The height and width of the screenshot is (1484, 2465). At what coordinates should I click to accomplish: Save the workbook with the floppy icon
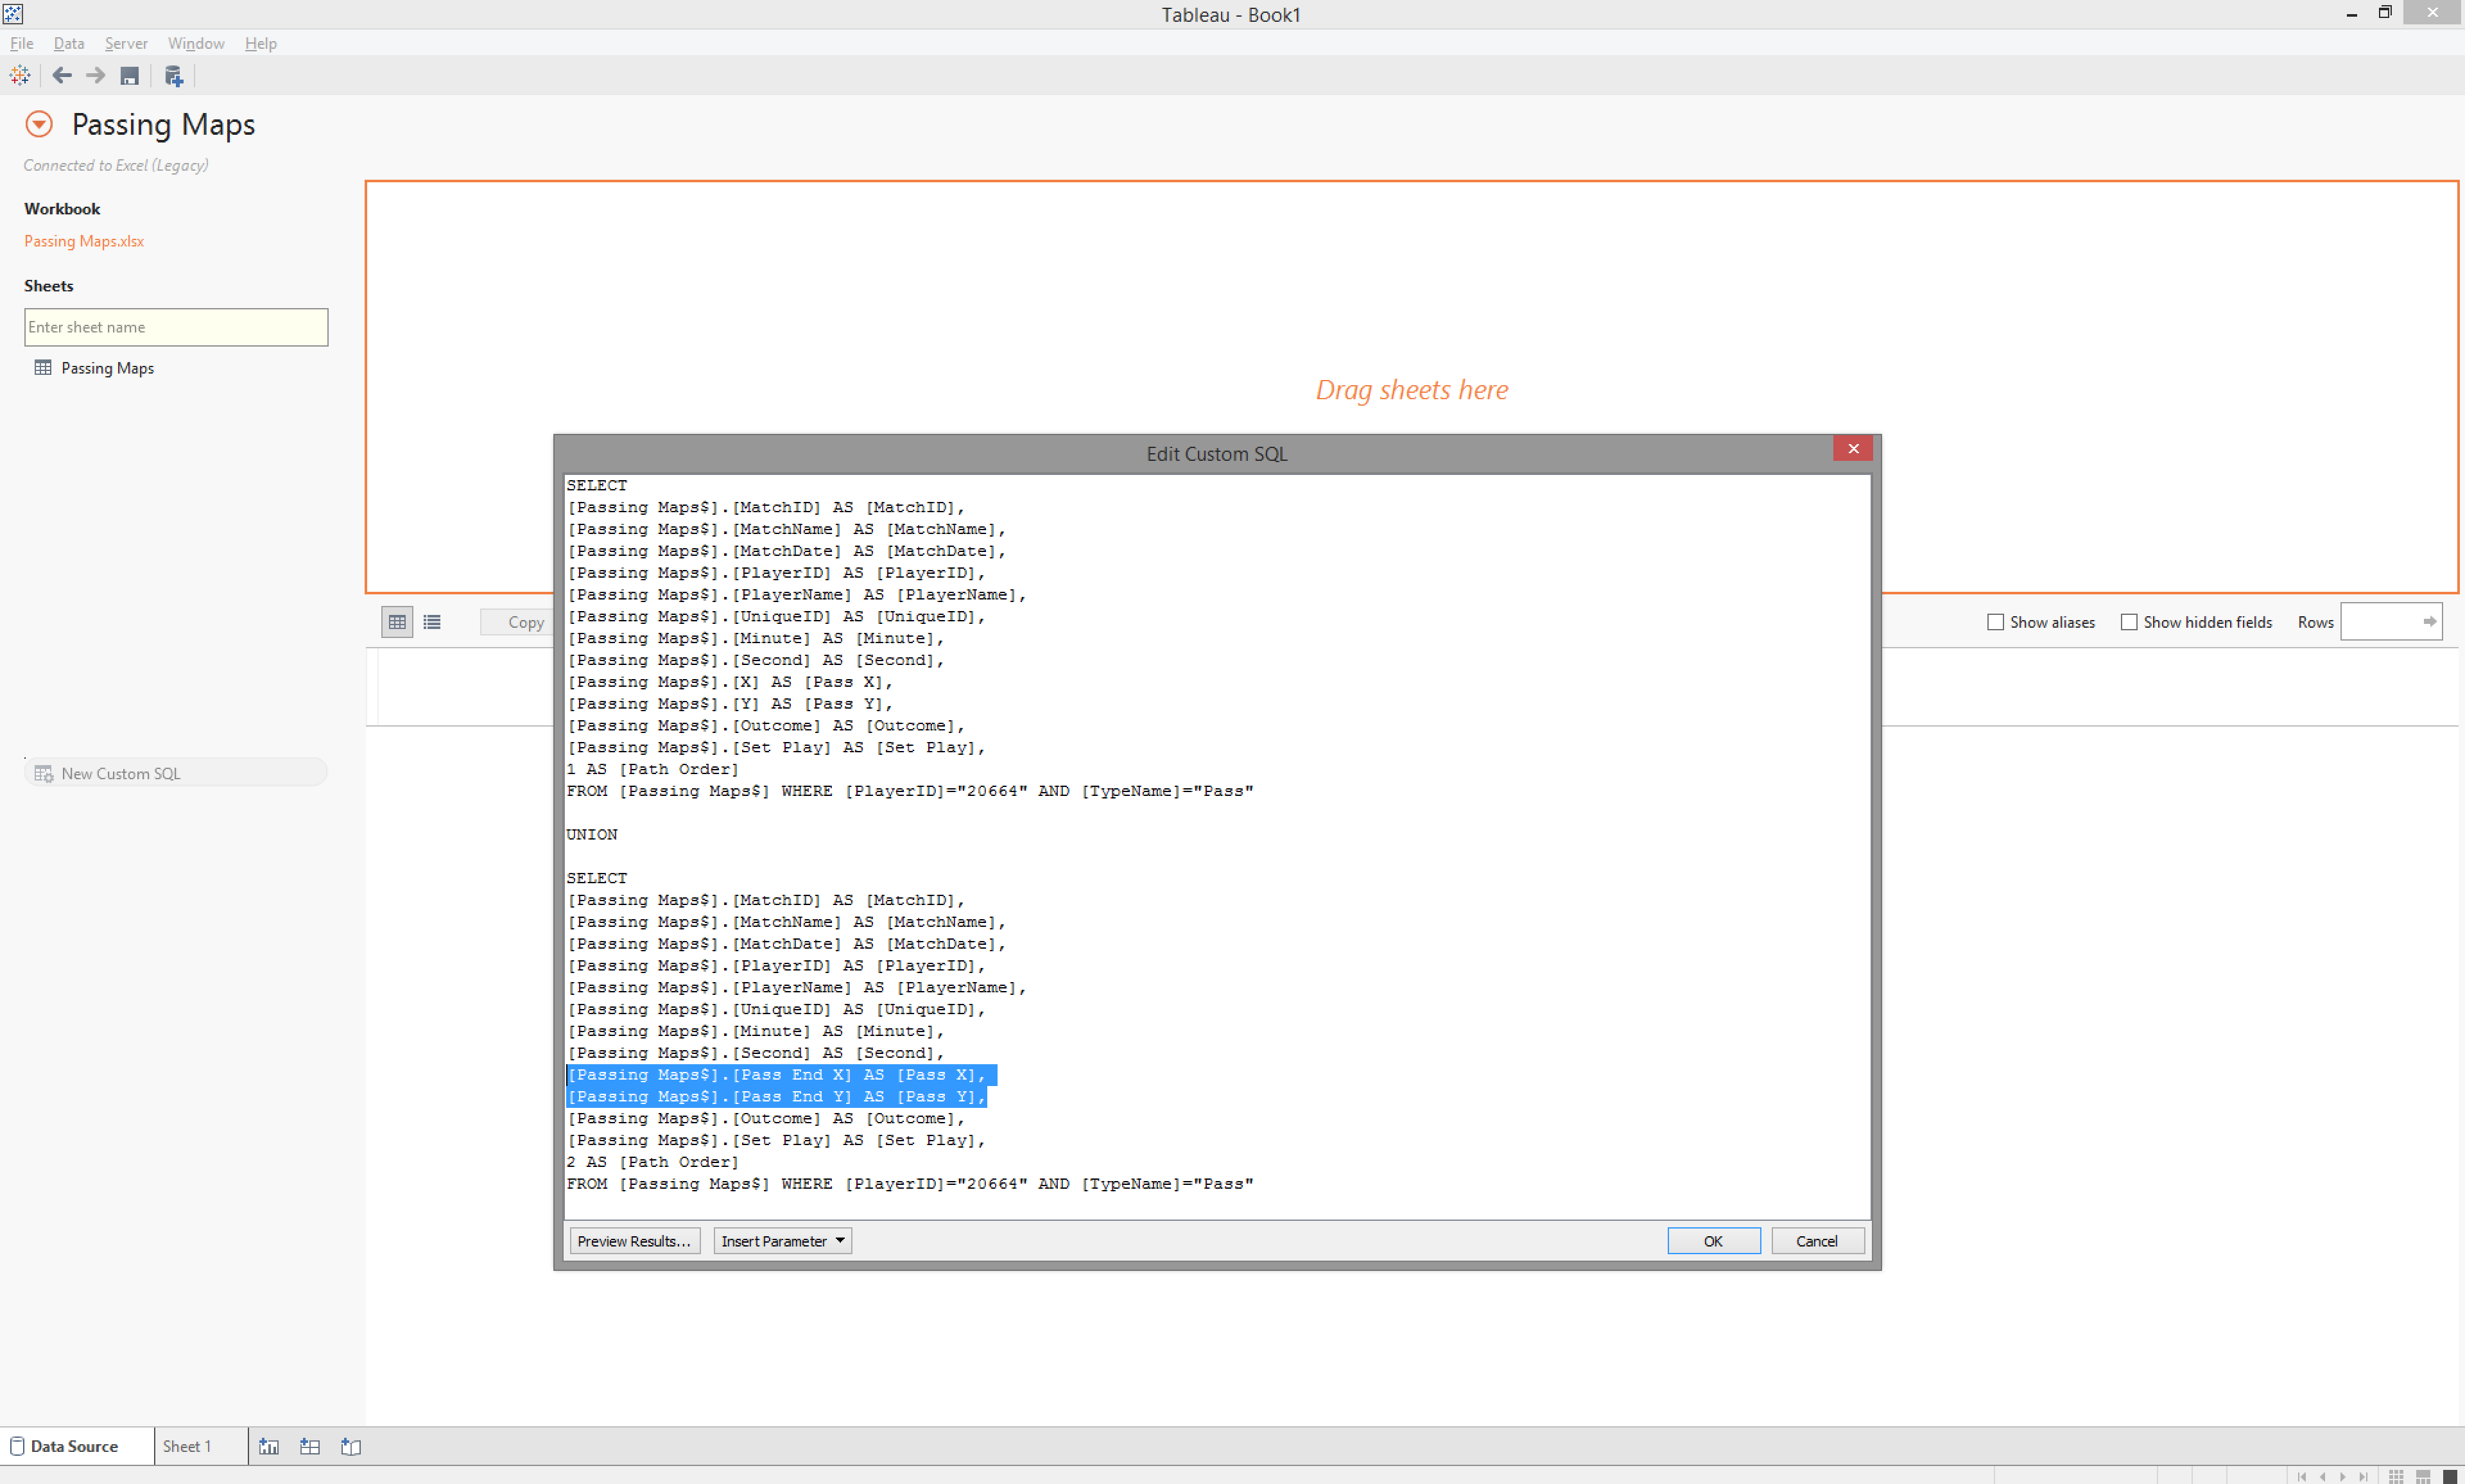(x=129, y=76)
